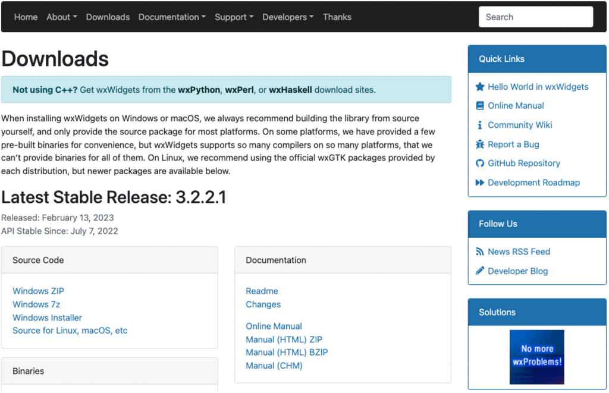This screenshot has width=609, height=393.
Task: Click the Downloads page heading
Action: (x=55, y=59)
